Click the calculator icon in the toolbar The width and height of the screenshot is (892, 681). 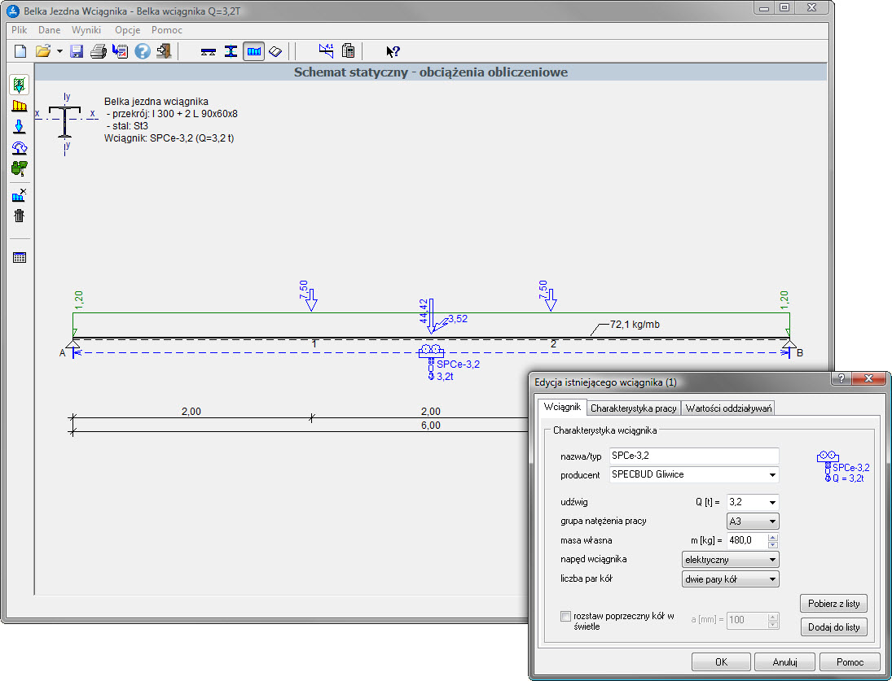click(x=348, y=51)
